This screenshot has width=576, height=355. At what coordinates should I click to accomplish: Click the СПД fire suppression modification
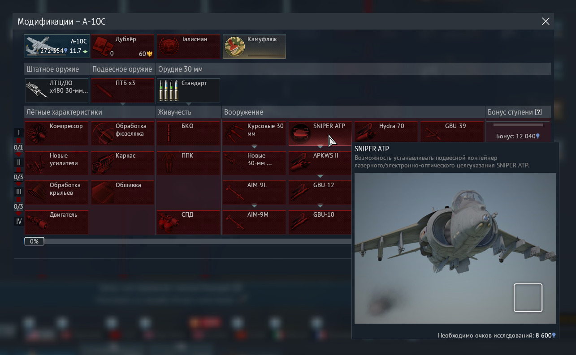point(188,222)
